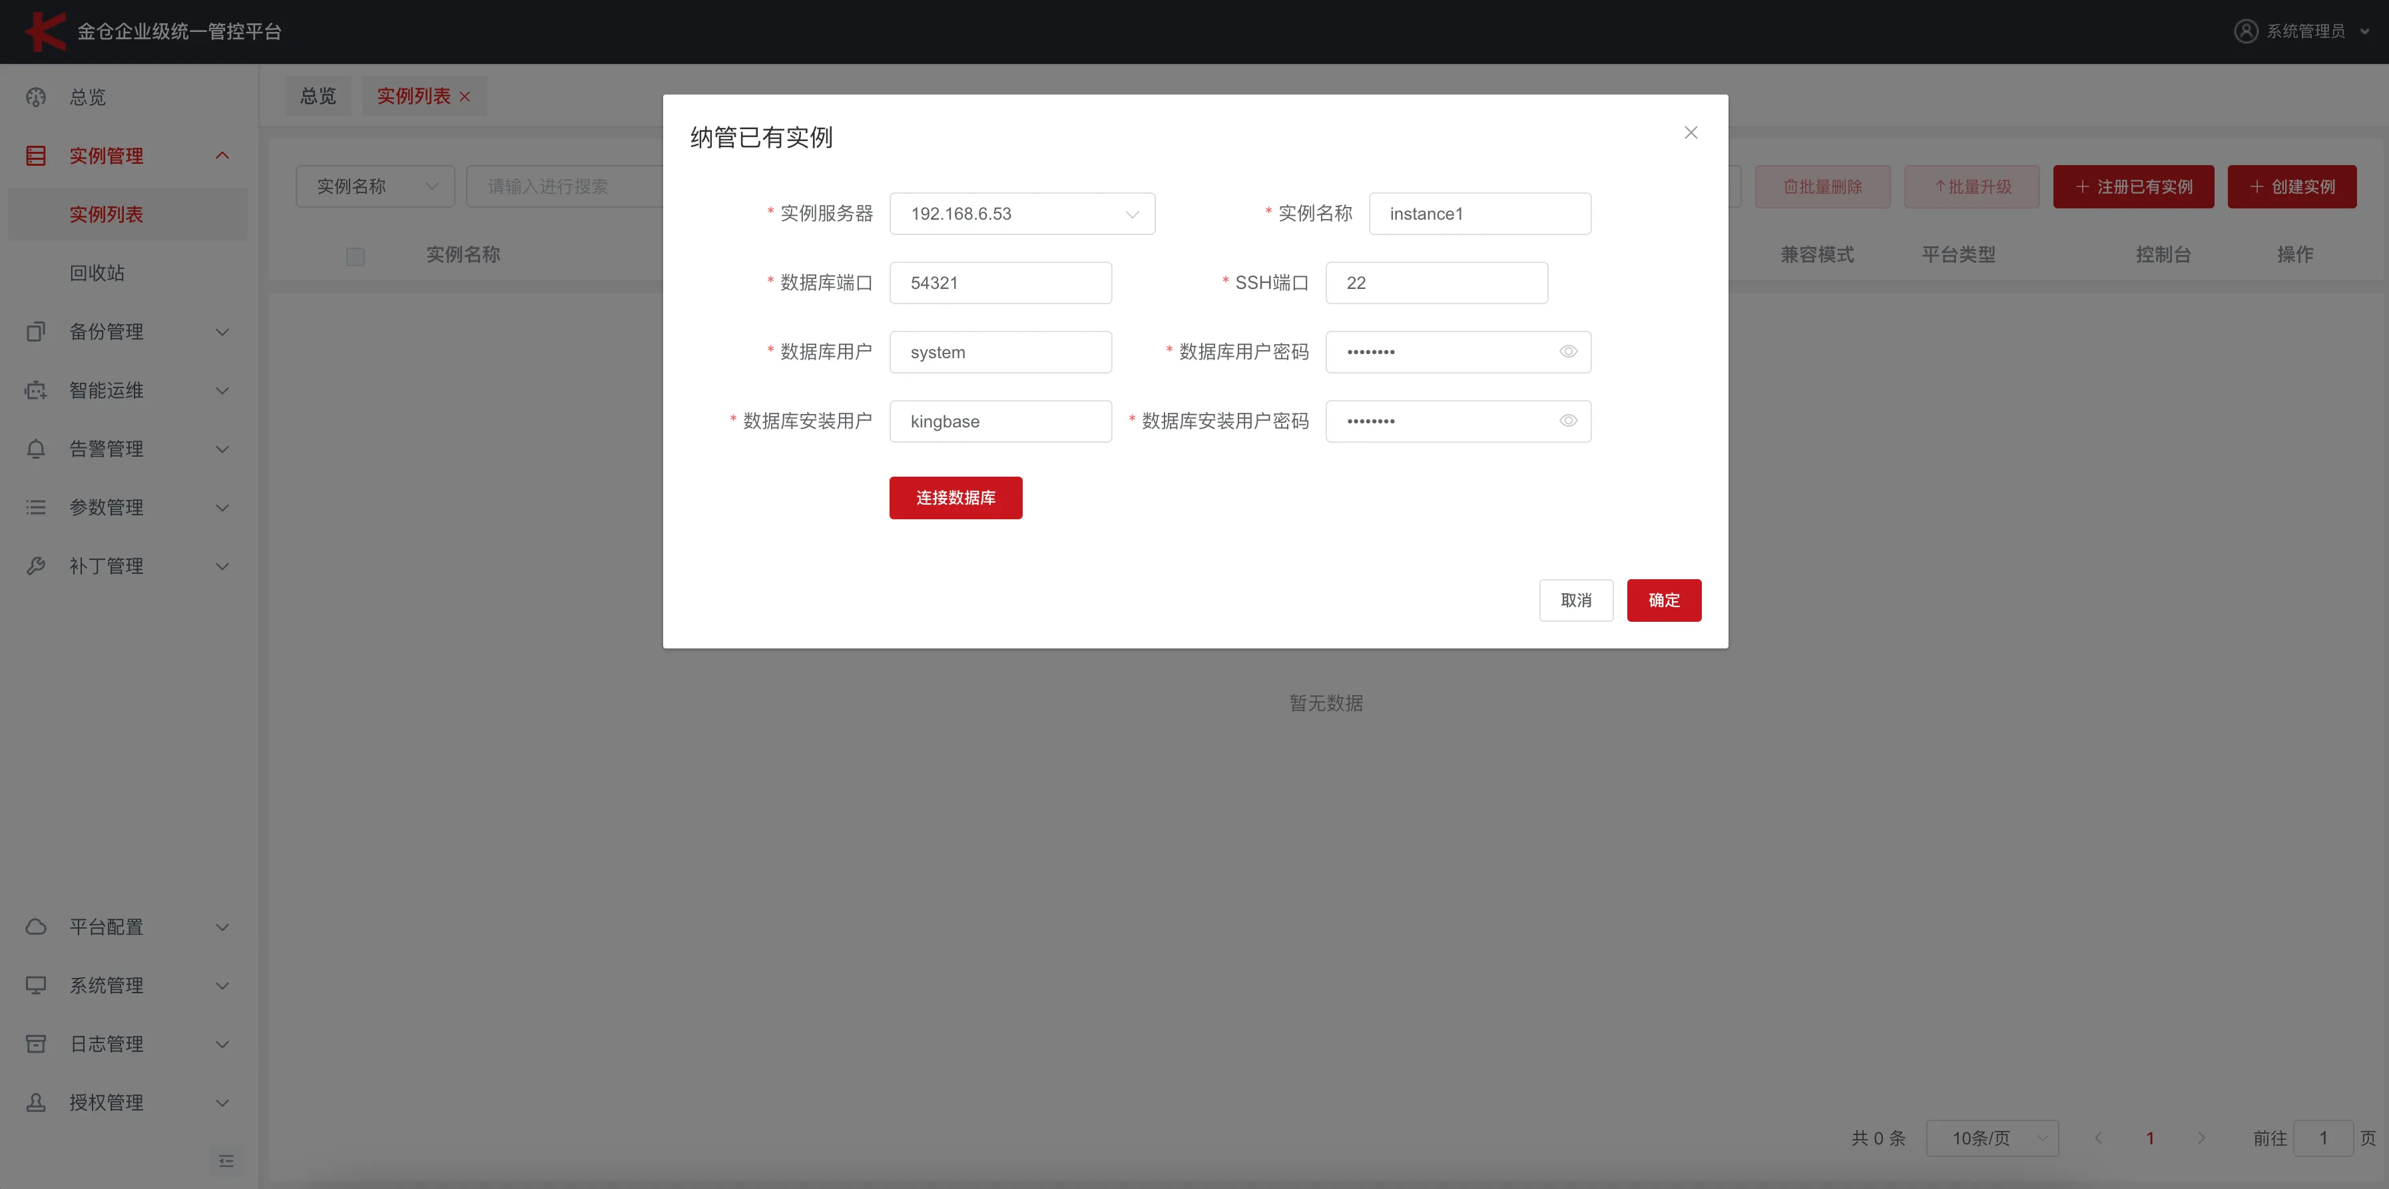
Task: Show the database user password
Action: pyautogui.click(x=1568, y=352)
